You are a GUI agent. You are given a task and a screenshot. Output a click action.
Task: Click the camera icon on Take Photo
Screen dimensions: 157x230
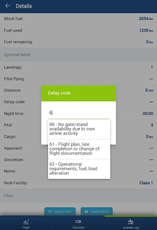coord(86,212)
